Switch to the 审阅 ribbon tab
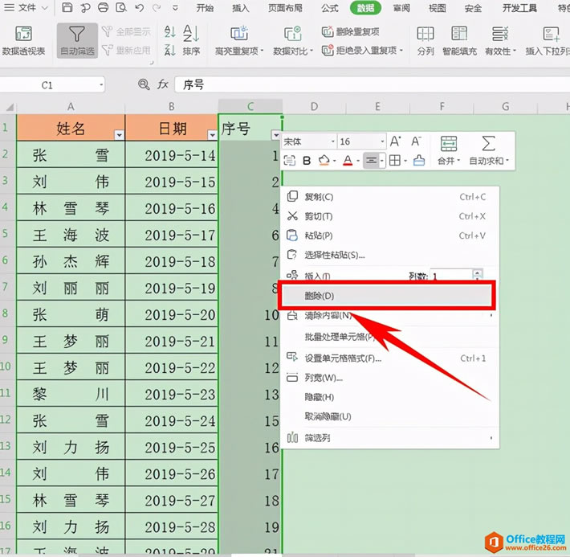 401,8
